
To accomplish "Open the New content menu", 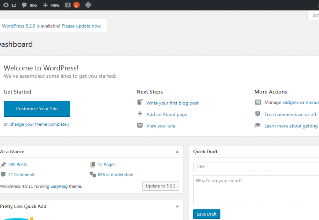I will pyautogui.click(x=51, y=5).
